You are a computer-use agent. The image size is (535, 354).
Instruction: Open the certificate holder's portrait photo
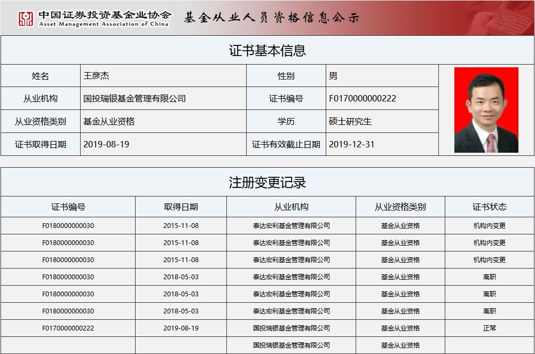(486, 110)
